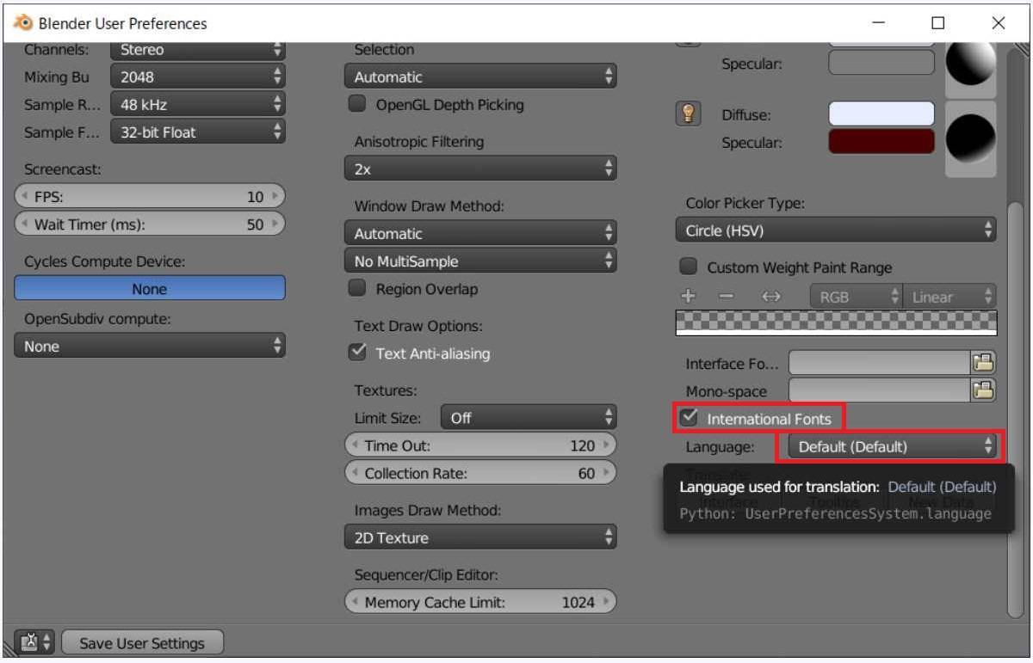This screenshot has width=1033, height=663.
Task: Open color ramp Linear interpolation dropdown
Action: pos(949,297)
